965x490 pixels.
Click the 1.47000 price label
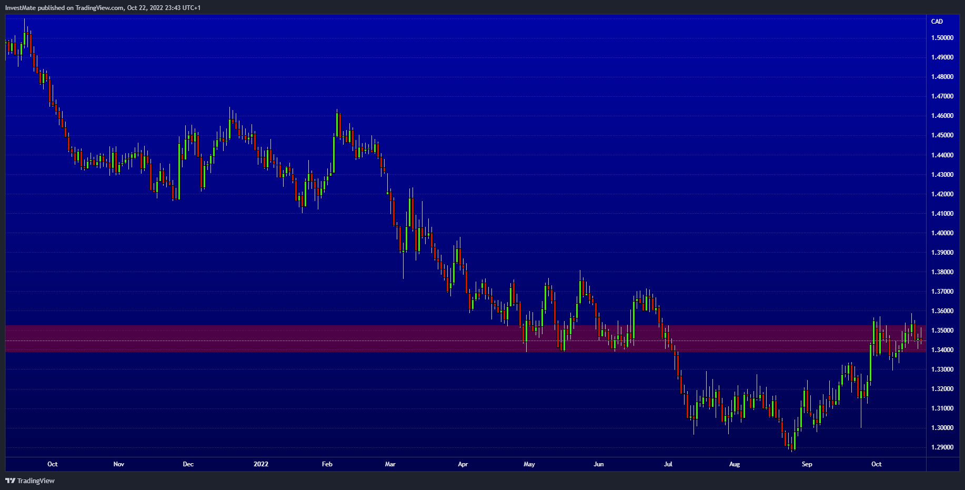point(942,96)
